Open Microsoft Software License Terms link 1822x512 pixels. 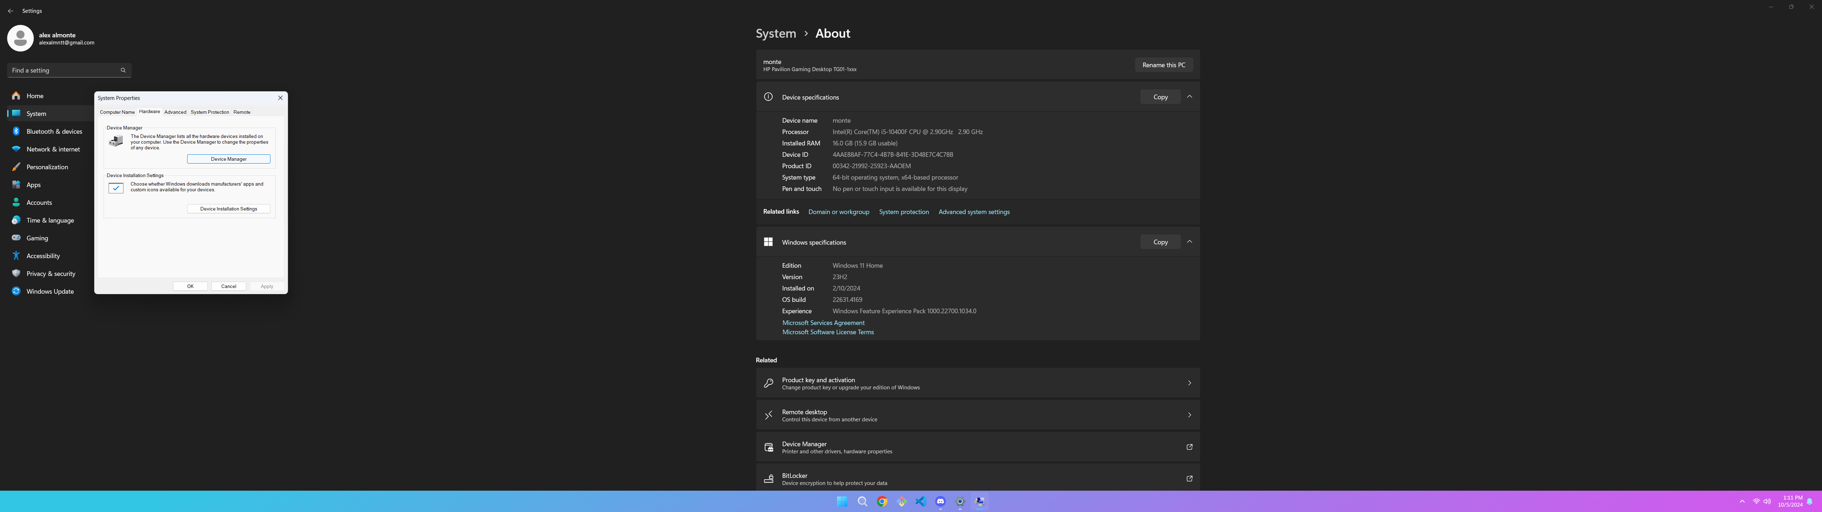(827, 332)
